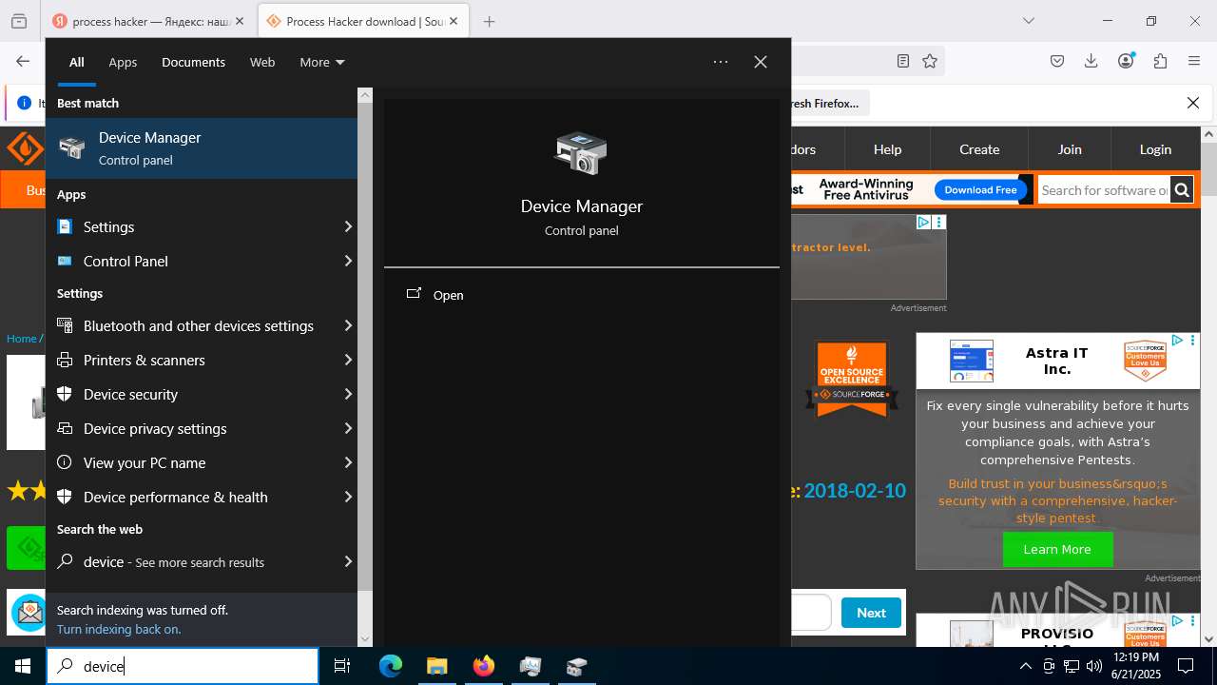Click SourceForge search magnifier button
The image size is (1217, 685).
click(1182, 190)
